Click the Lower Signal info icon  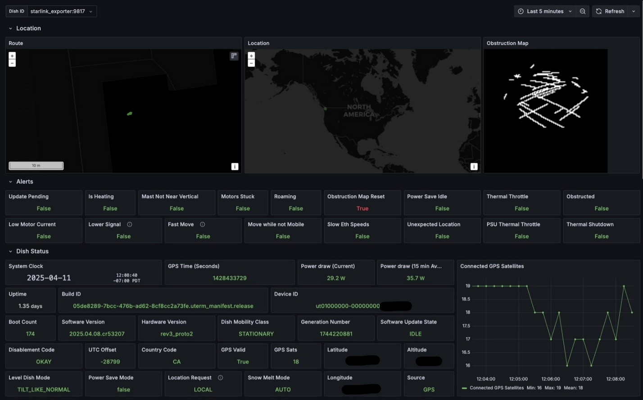(x=130, y=224)
